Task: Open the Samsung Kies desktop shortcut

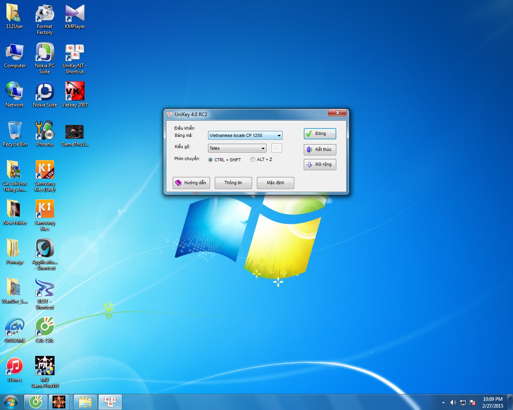Action: click(44, 215)
